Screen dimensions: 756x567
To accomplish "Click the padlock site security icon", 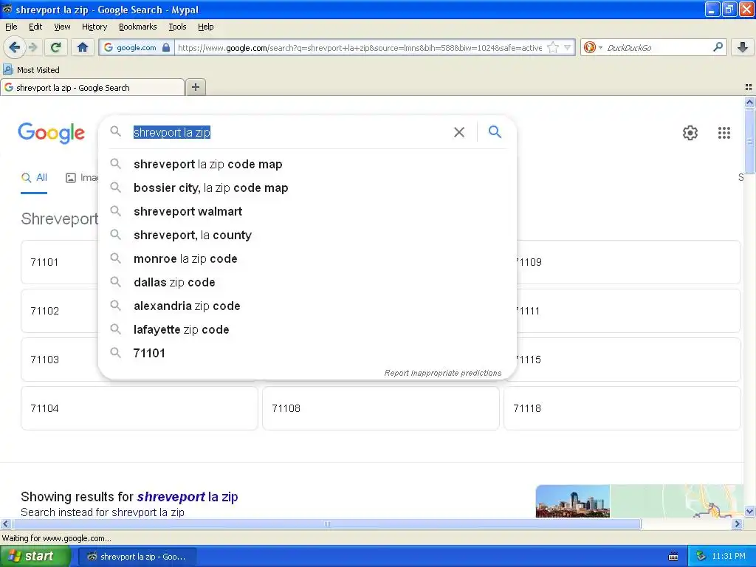I will [166, 47].
